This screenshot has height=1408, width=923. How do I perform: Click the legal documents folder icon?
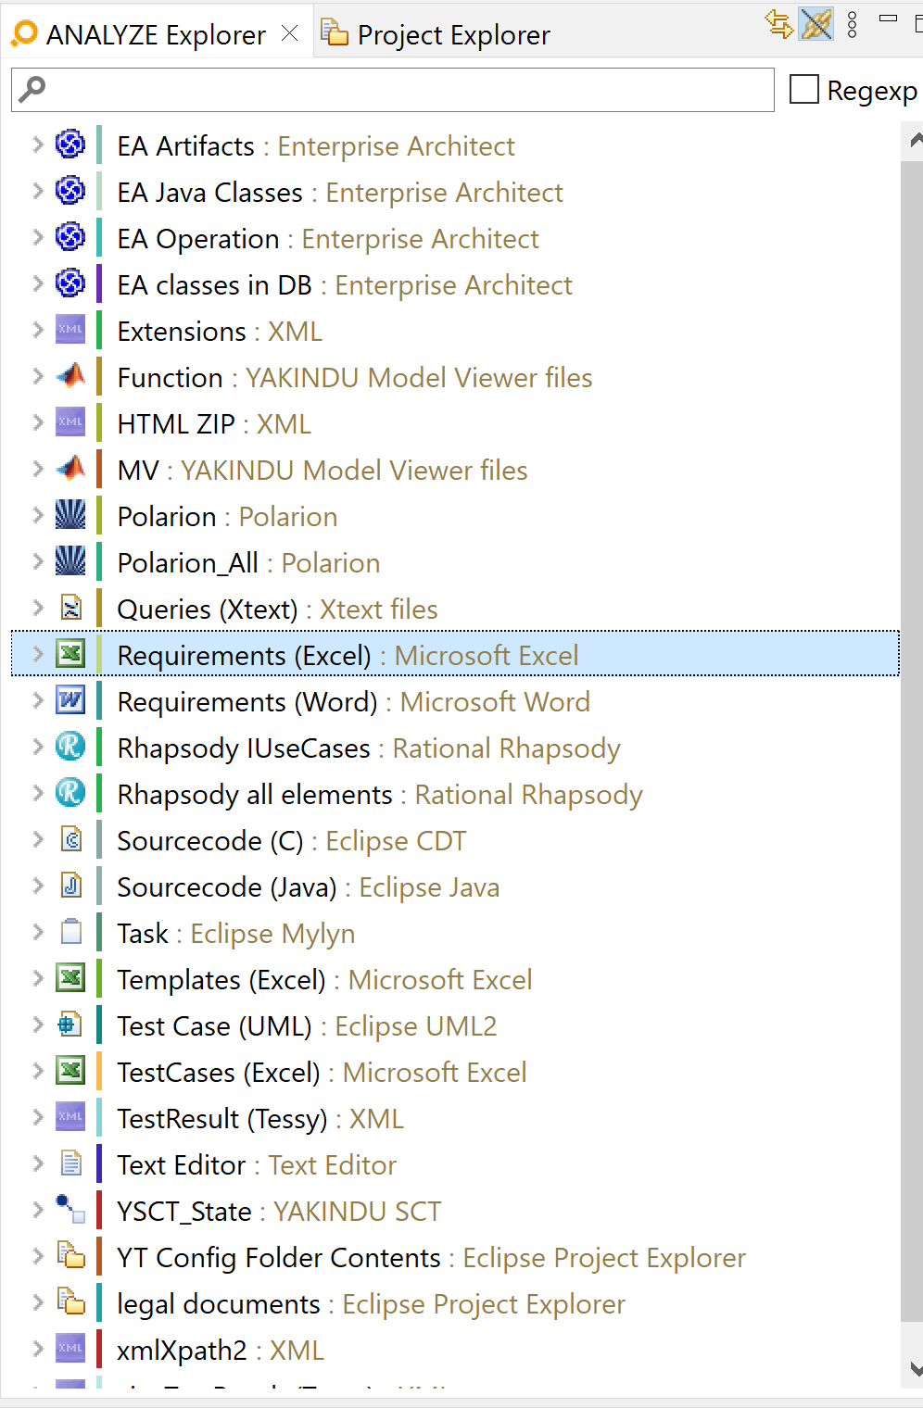point(70,1302)
